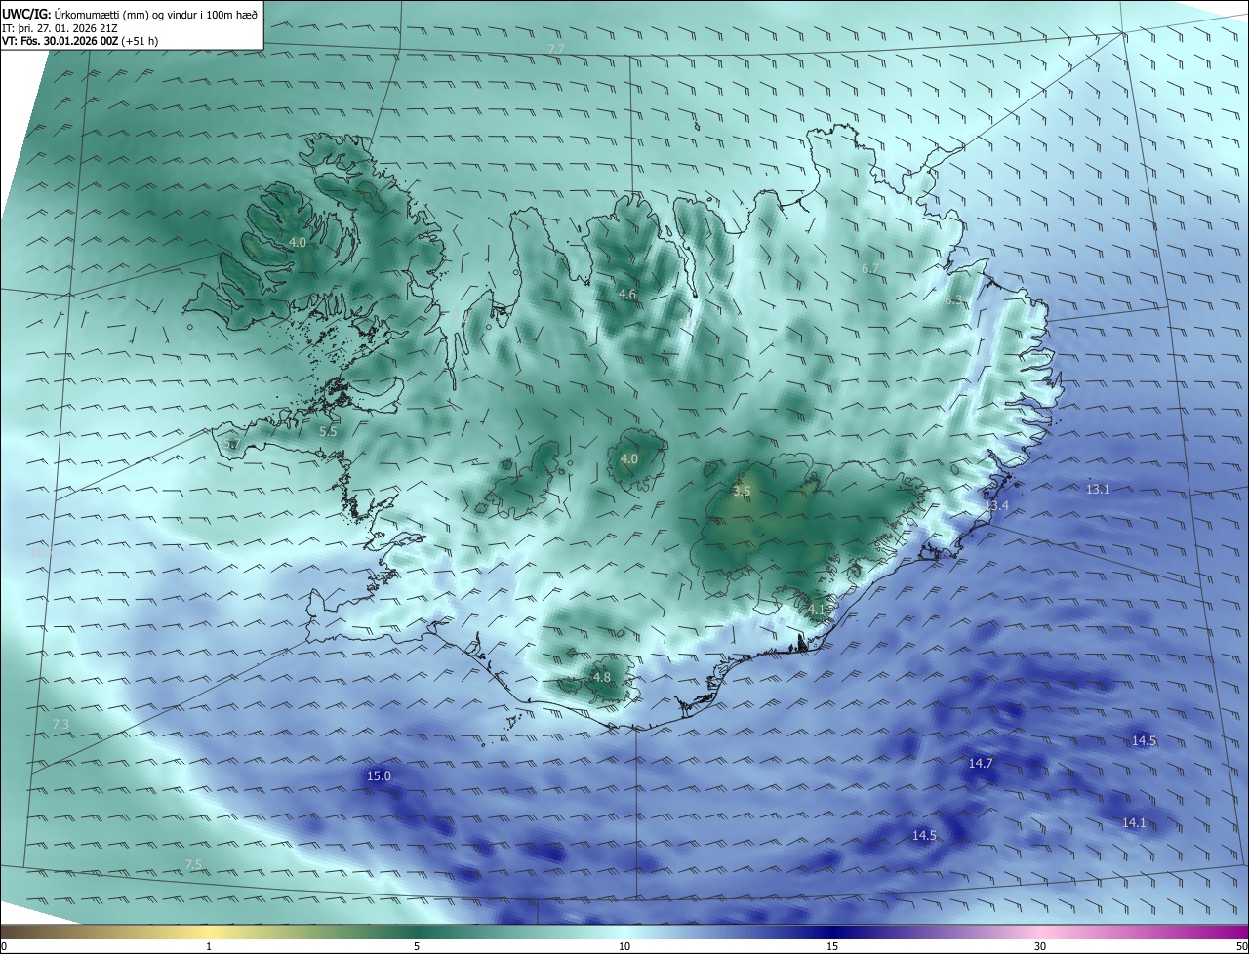Click the 3.5 value label on the glacier

[x=742, y=491]
